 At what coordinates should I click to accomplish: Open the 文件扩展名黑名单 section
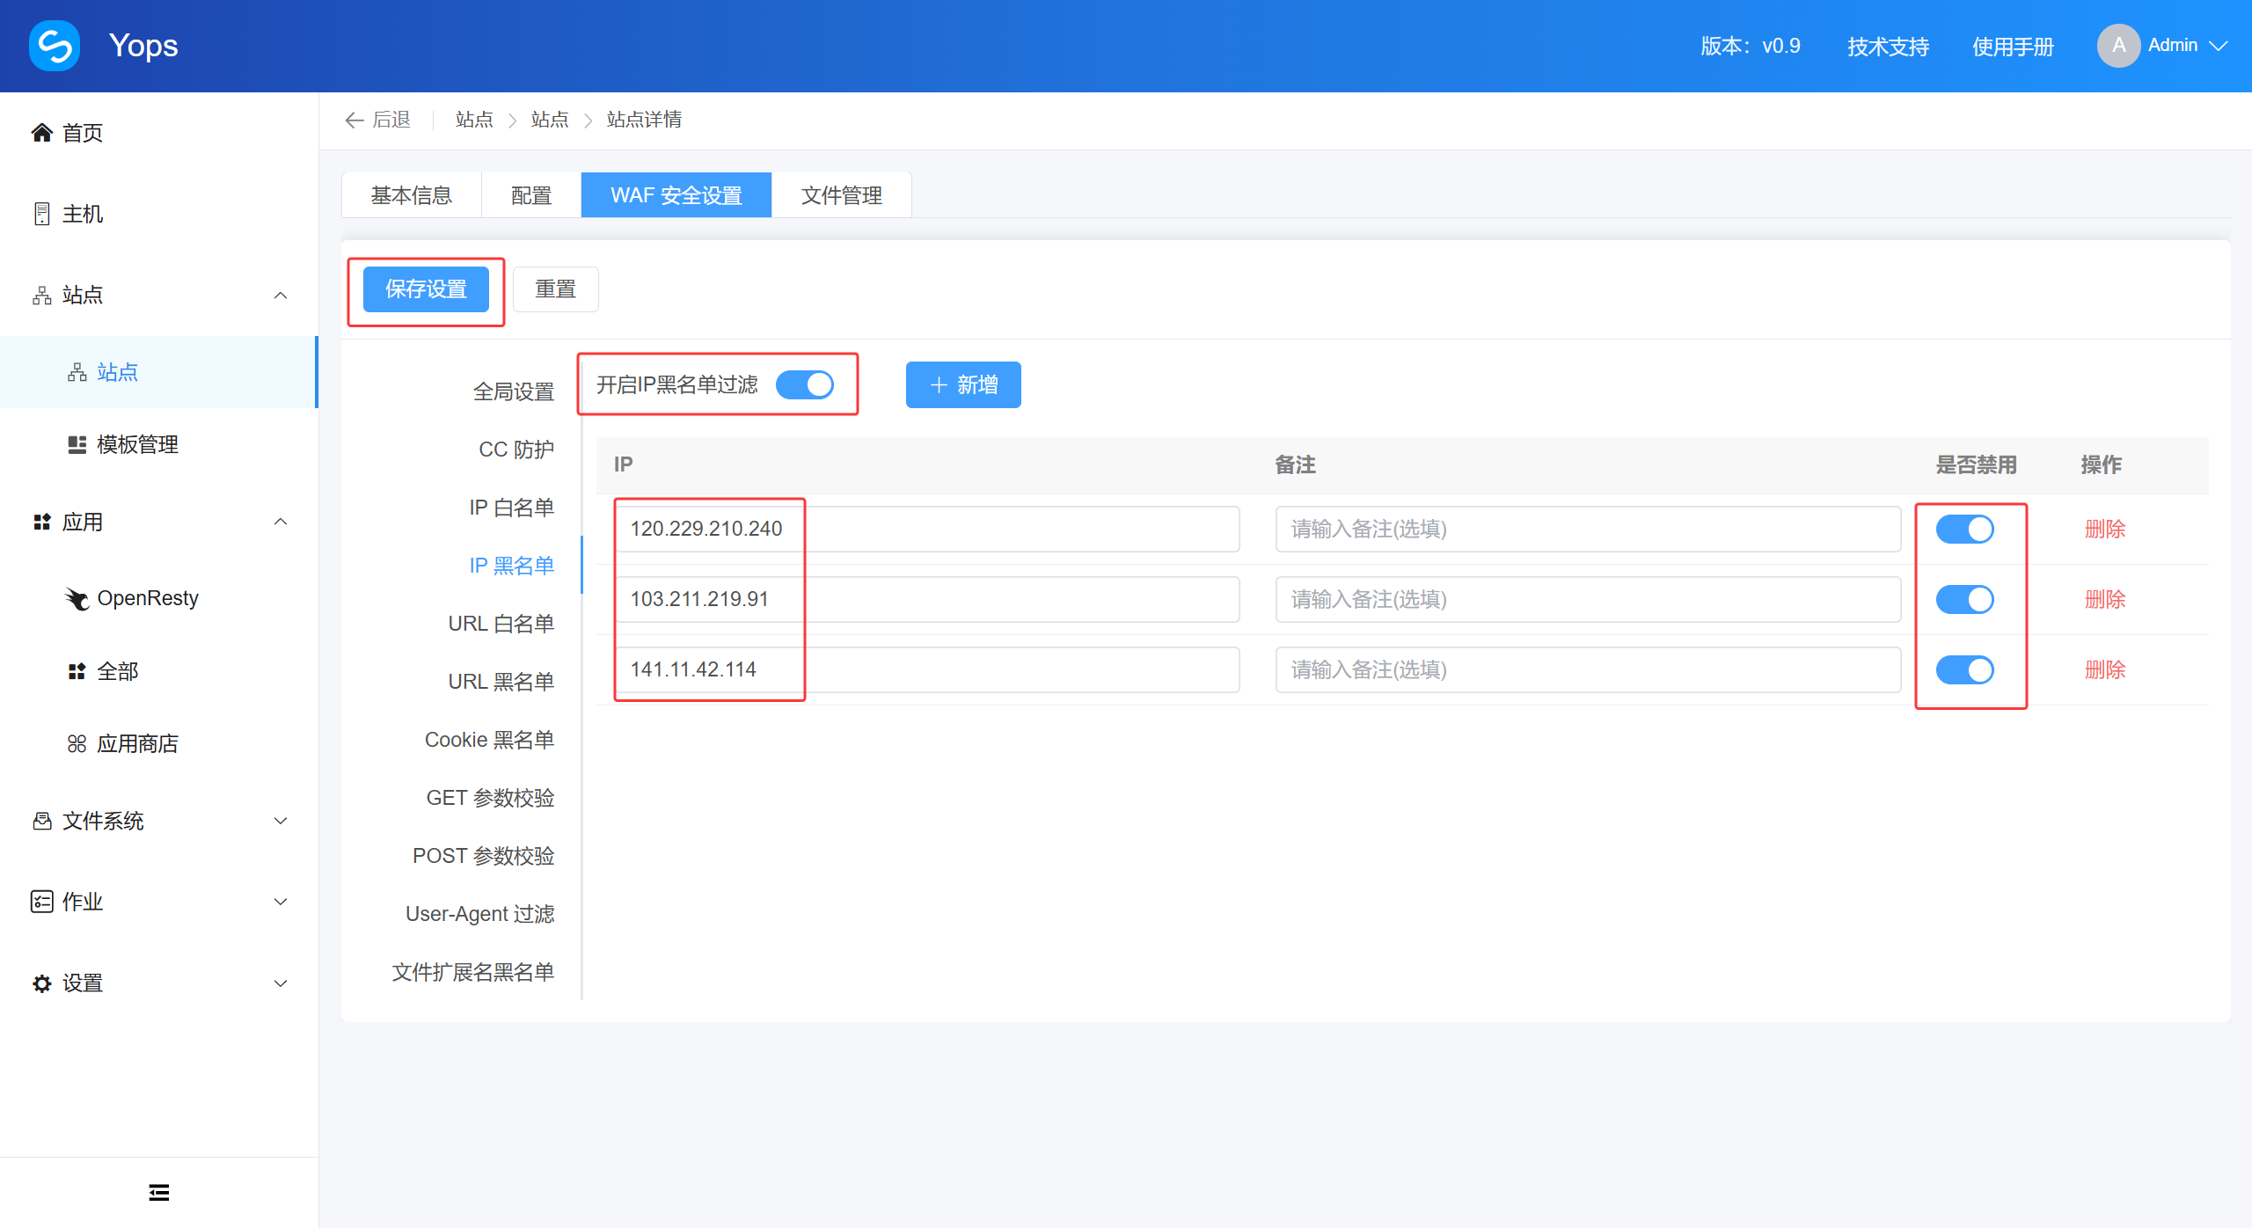(473, 972)
